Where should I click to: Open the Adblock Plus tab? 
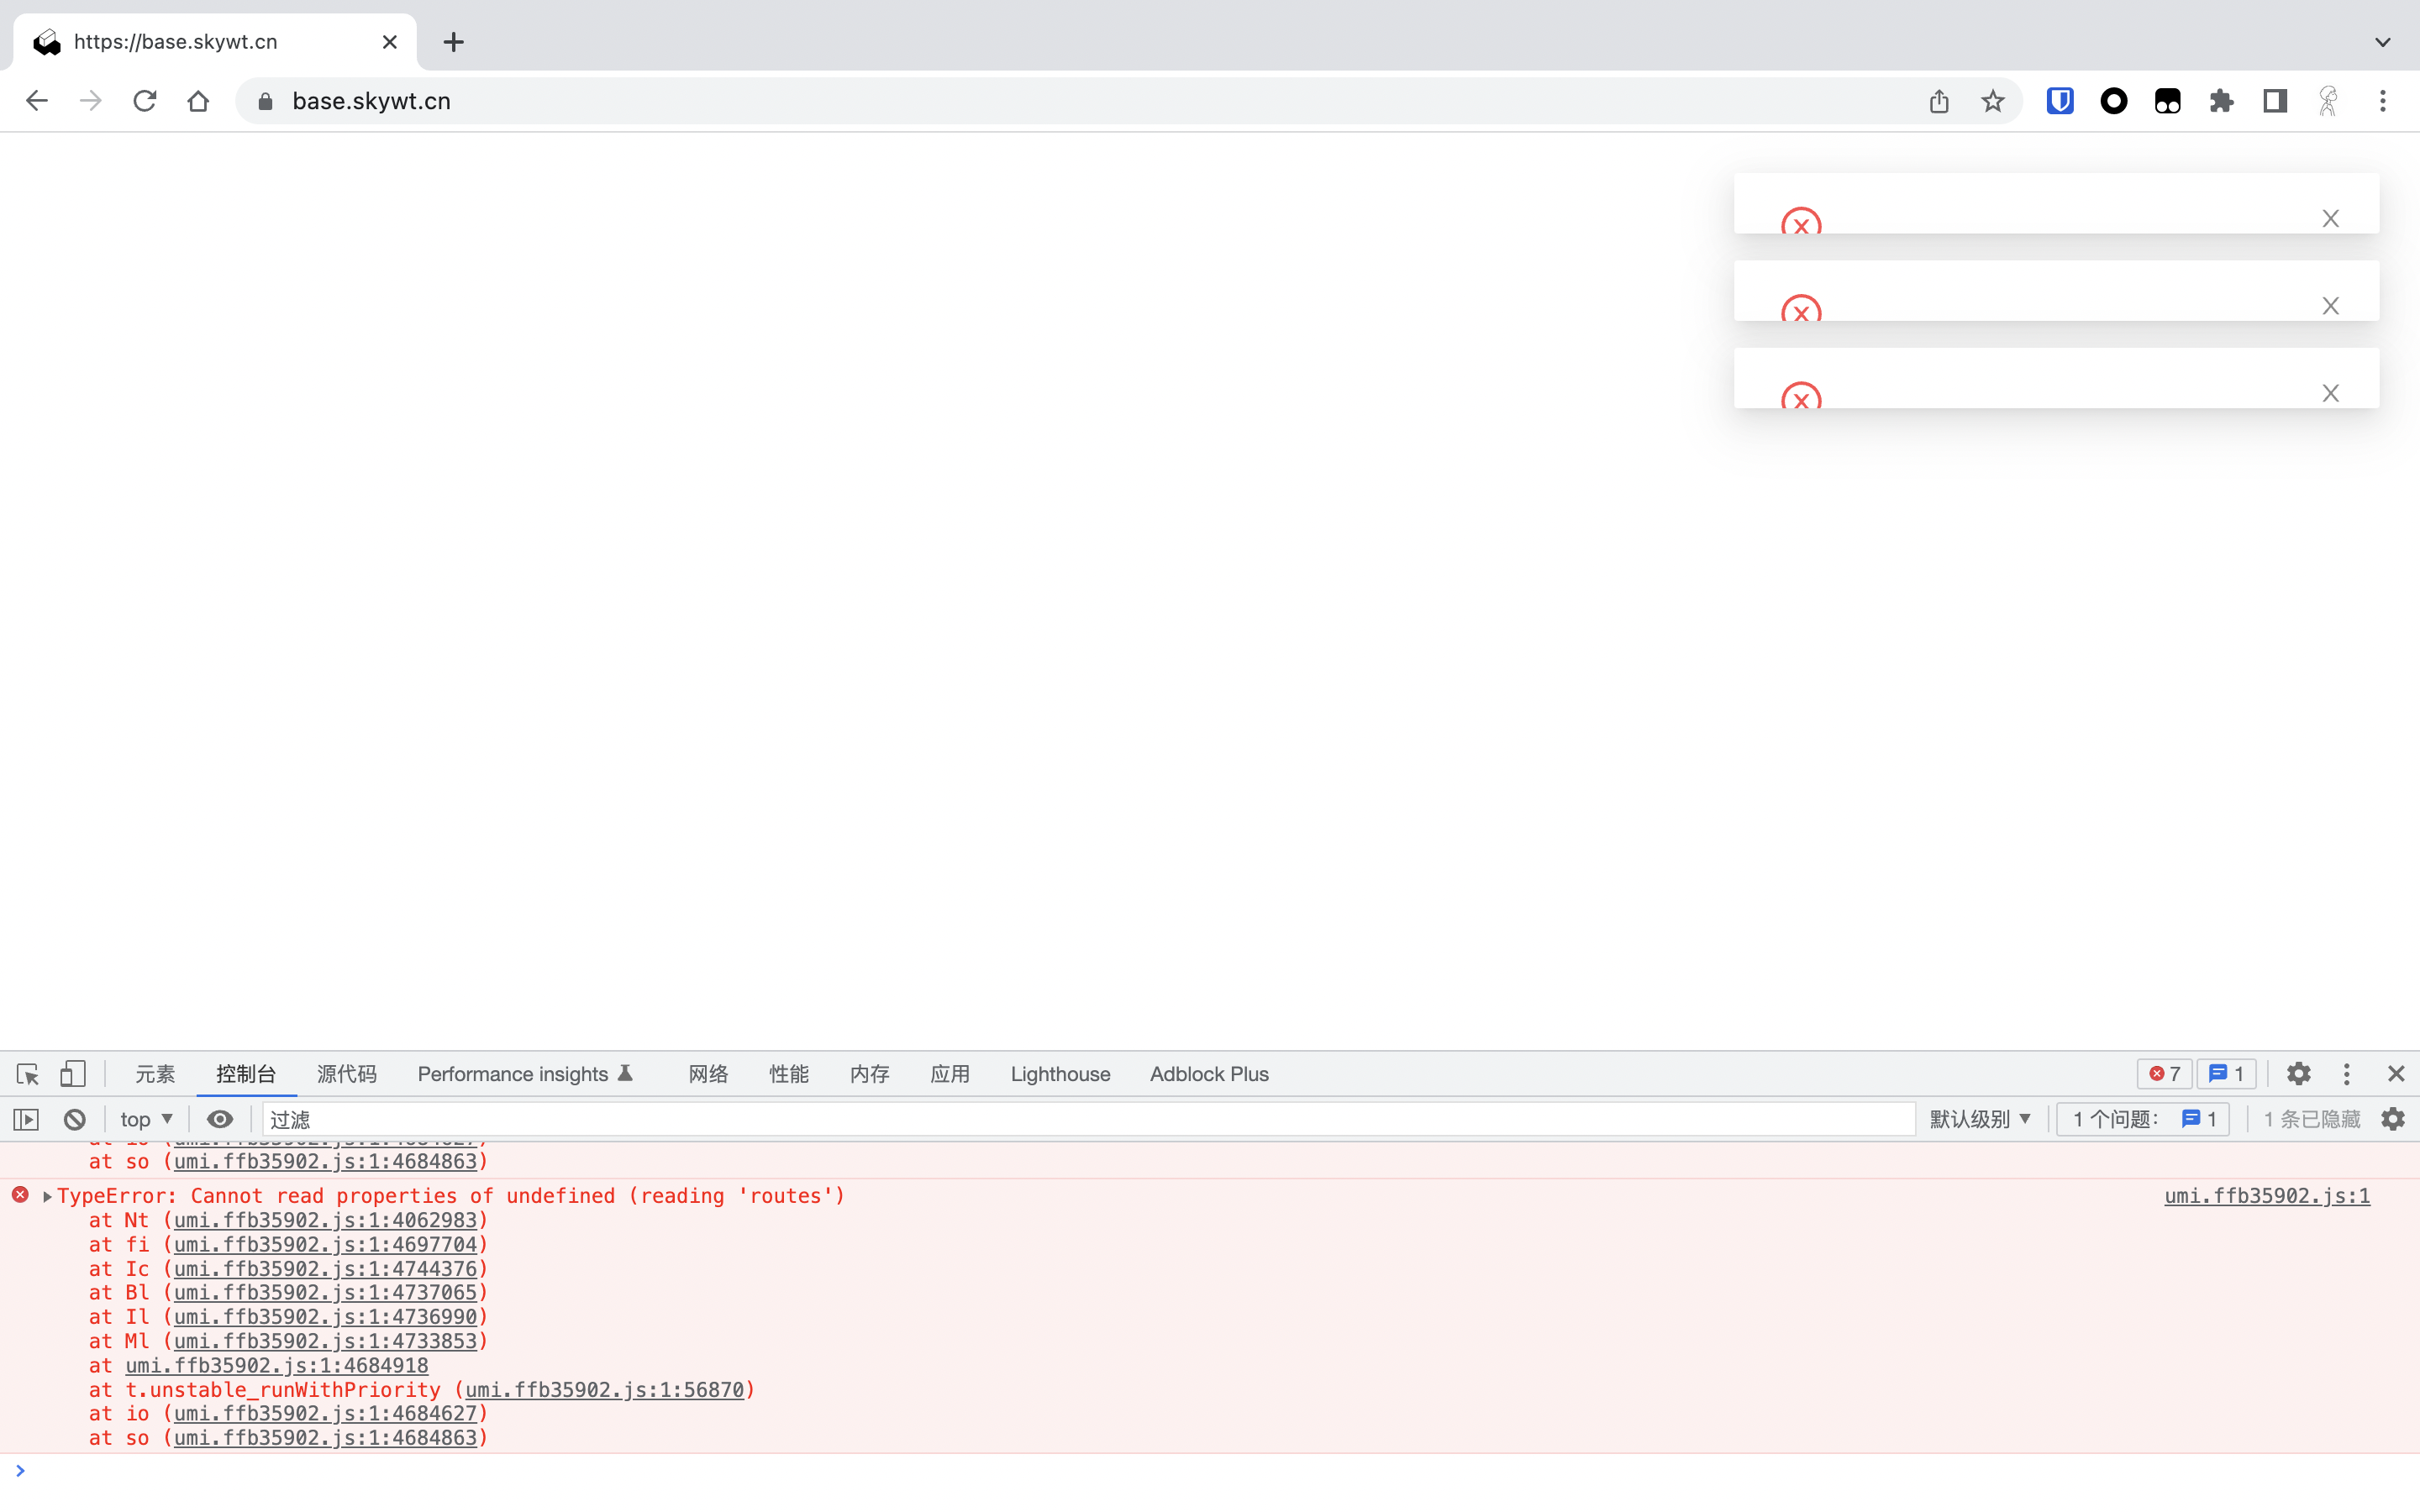1209,1074
